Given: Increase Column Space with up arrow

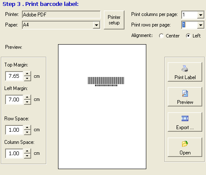Looking at the screenshot, I should click(x=27, y=151).
